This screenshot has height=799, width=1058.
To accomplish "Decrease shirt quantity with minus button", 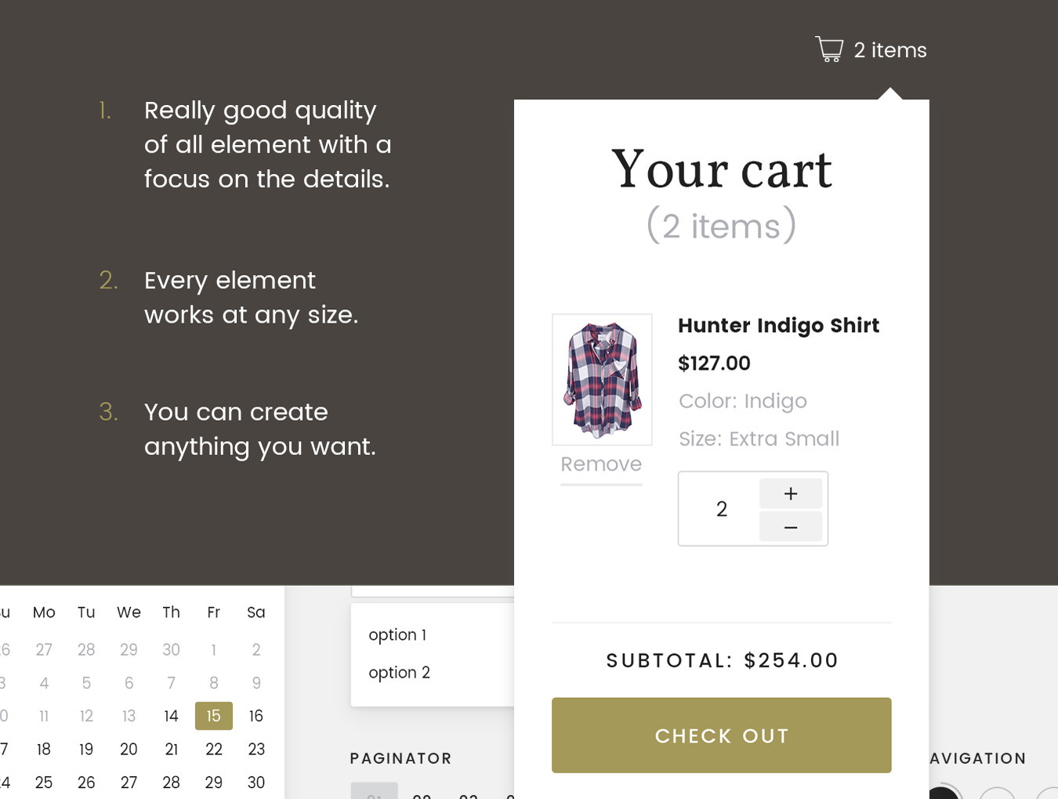I will [x=790, y=527].
